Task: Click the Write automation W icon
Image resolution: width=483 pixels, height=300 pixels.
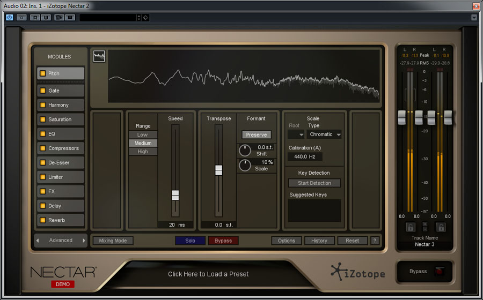Action: pyautogui.click(x=46, y=17)
